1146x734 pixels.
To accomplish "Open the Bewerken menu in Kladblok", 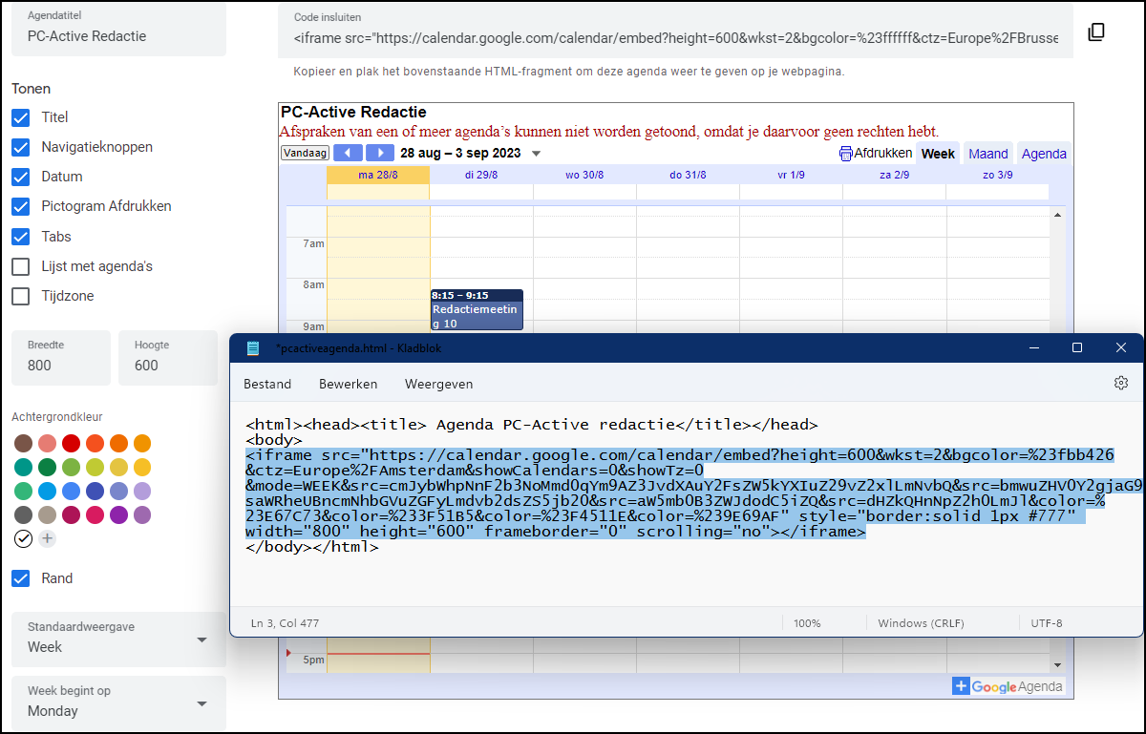I will tap(349, 384).
